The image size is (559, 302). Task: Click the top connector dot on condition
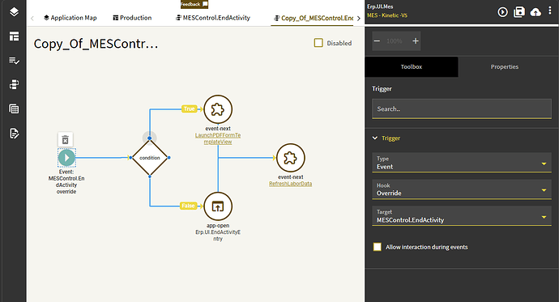point(150,138)
